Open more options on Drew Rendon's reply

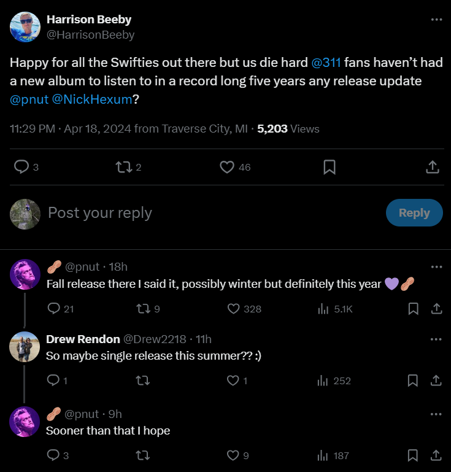pos(436,339)
